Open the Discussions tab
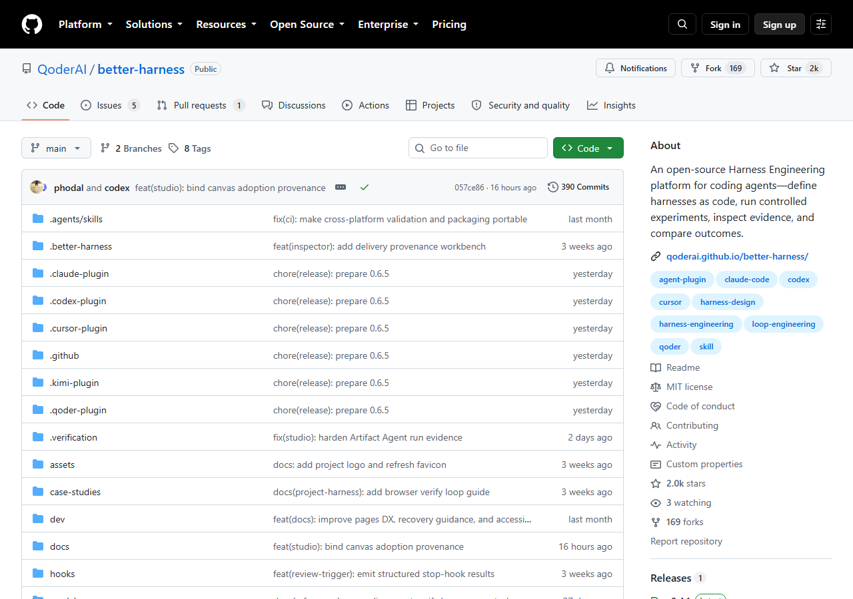853x599 pixels. 294,105
